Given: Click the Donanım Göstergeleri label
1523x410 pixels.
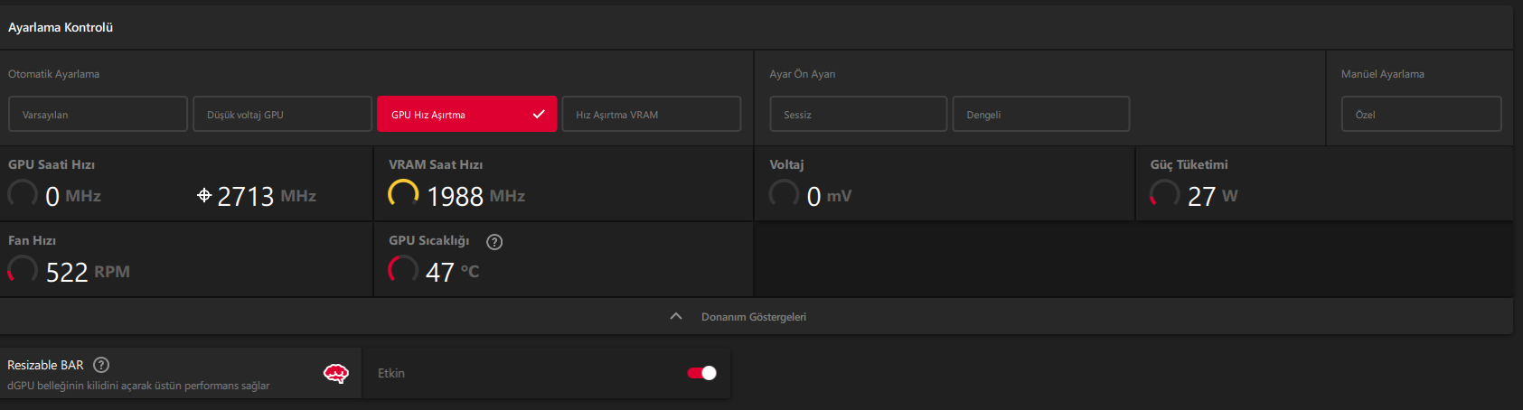Looking at the screenshot, I should [x=753, y=317].
